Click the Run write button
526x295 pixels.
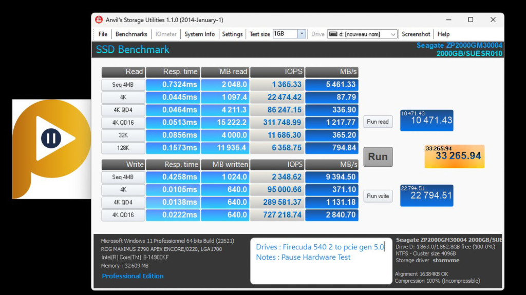(378, 196)
